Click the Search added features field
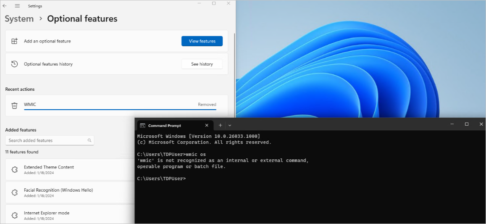Image resolution: width=486 pixels, height=224 pixels. [50, 140]
